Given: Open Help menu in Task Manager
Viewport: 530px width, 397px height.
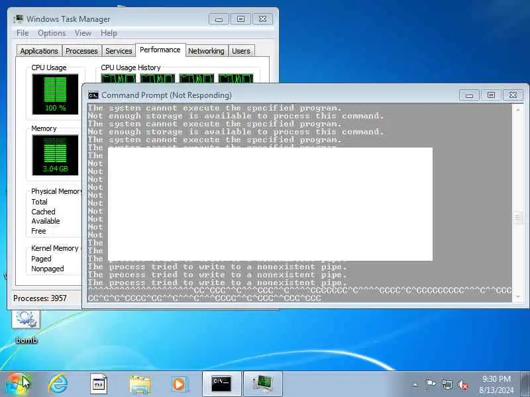Looking at the screenshot, I should click(109, 33).
